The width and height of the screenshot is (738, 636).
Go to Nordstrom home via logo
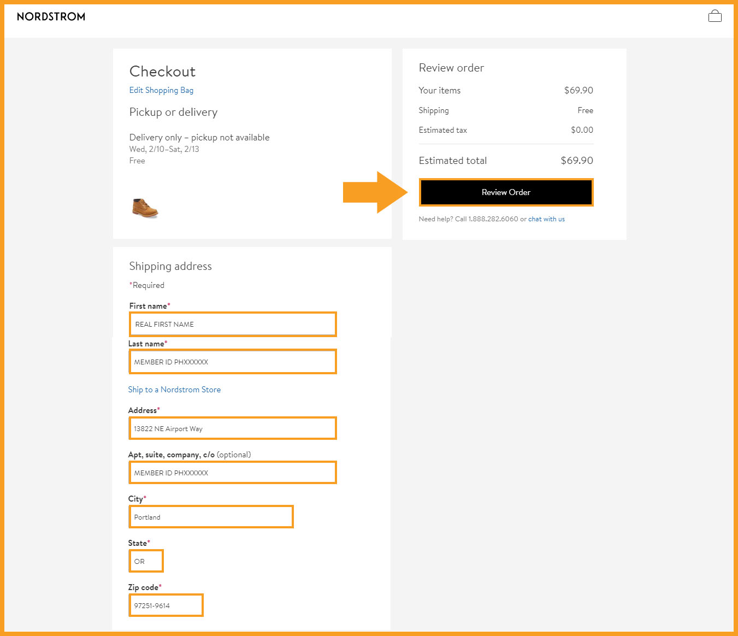click(51, 16)
